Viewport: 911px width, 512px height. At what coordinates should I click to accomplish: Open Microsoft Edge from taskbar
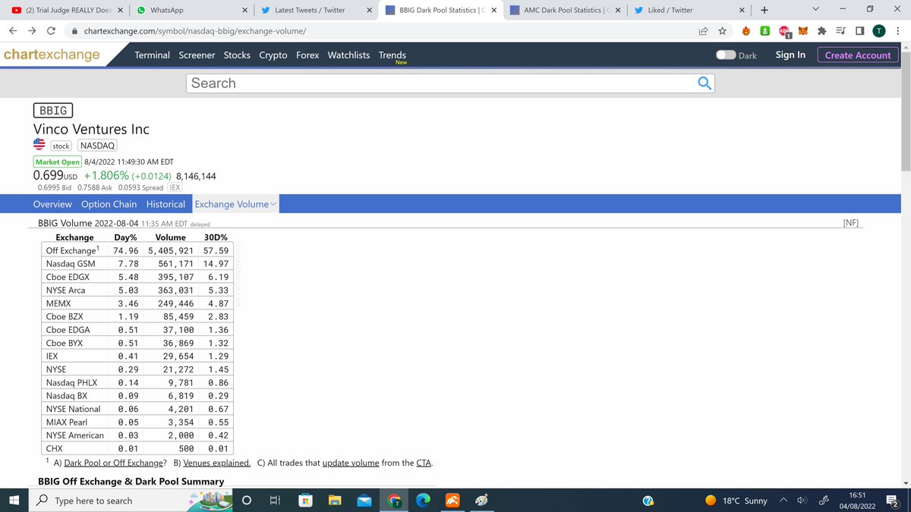(x=423, y=501)
